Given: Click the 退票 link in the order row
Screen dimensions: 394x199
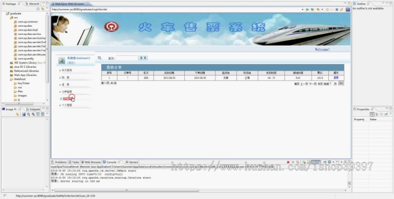Looking at the screenshot, I should (x=336, y=78).
